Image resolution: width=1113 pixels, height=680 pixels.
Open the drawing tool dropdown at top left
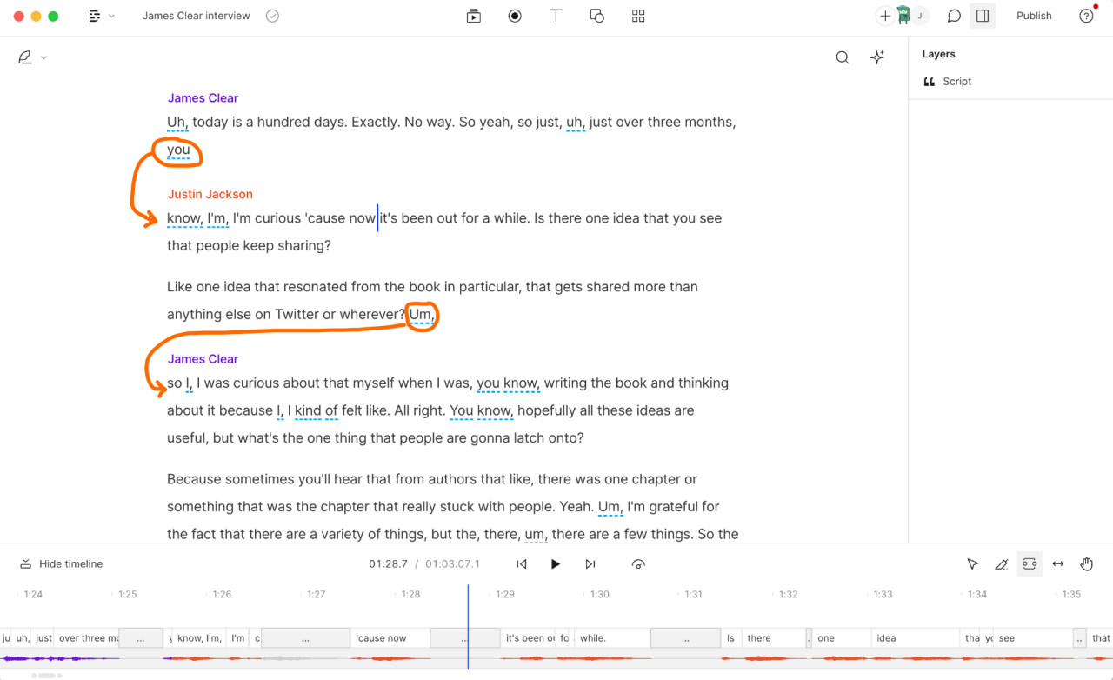pos(32,57)
